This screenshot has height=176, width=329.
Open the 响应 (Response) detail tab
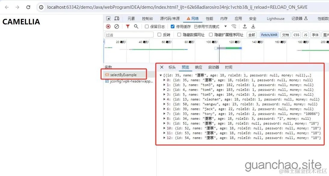coord(198,67)
